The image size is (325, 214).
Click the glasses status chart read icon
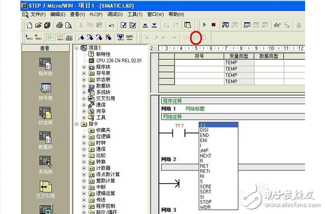[277, 25]
